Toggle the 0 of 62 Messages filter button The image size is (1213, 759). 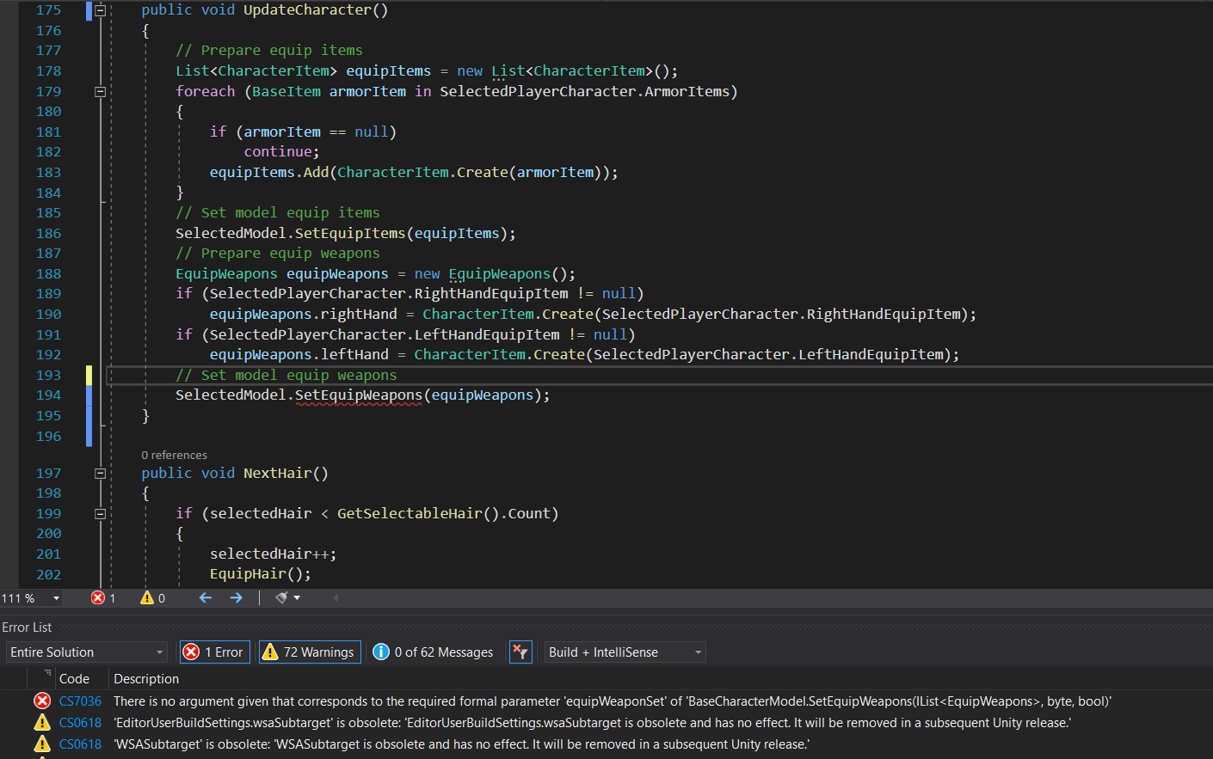433,652
